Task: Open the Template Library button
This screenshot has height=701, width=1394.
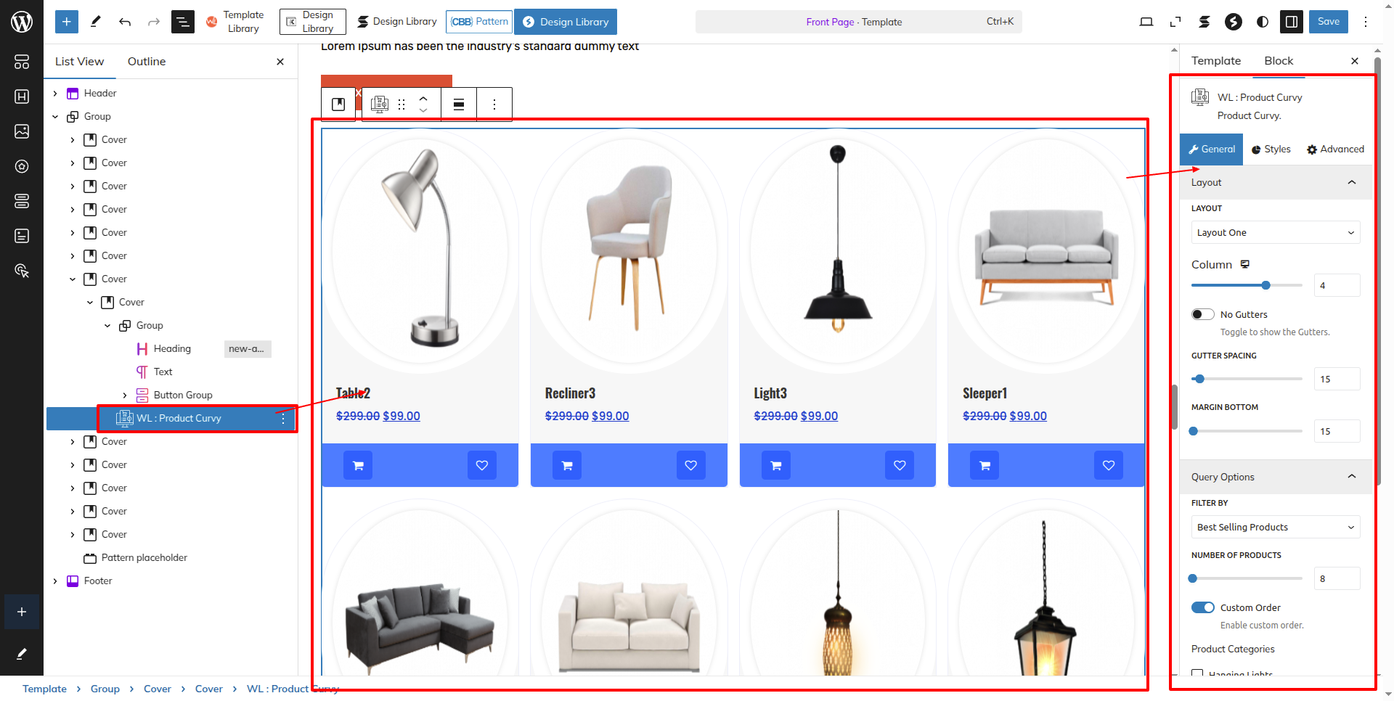Action: click(235, 22)
